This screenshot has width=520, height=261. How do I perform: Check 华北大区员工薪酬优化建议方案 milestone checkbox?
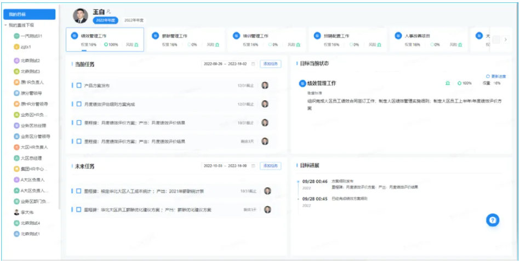(79, 210)
